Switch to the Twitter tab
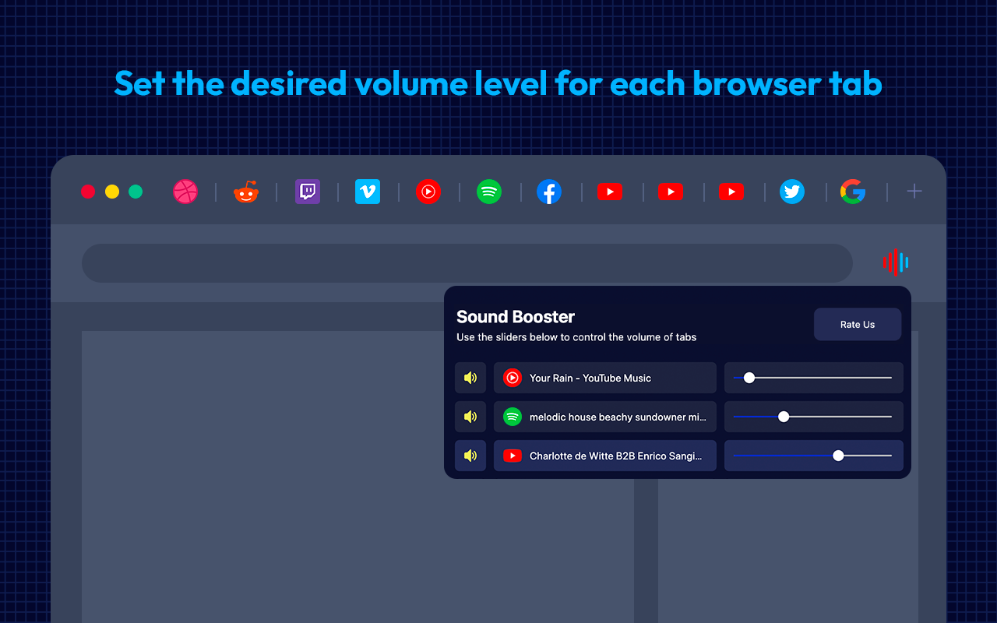Viewport: 997px width, 623px height. (792, 192)
